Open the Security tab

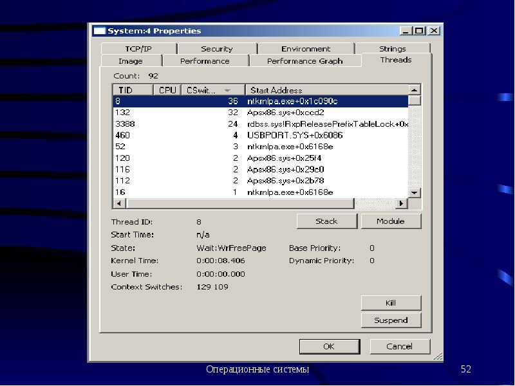point(216,49)
